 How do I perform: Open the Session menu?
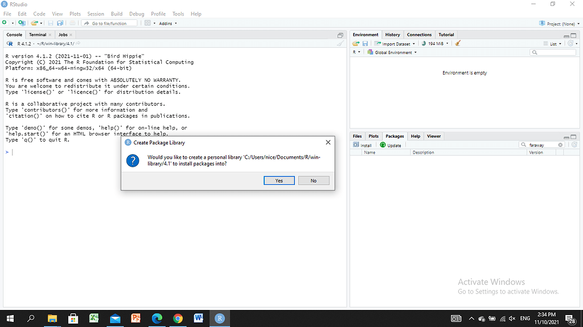pos(96,14)
